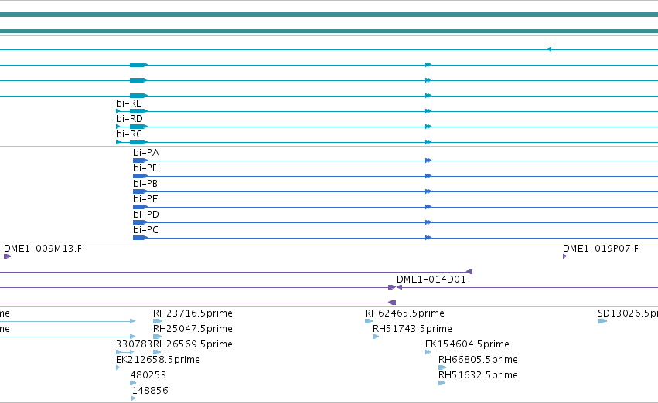
Task: Click the purple arrow on the line below DME1-014D01
Action: tap(392, 303)
